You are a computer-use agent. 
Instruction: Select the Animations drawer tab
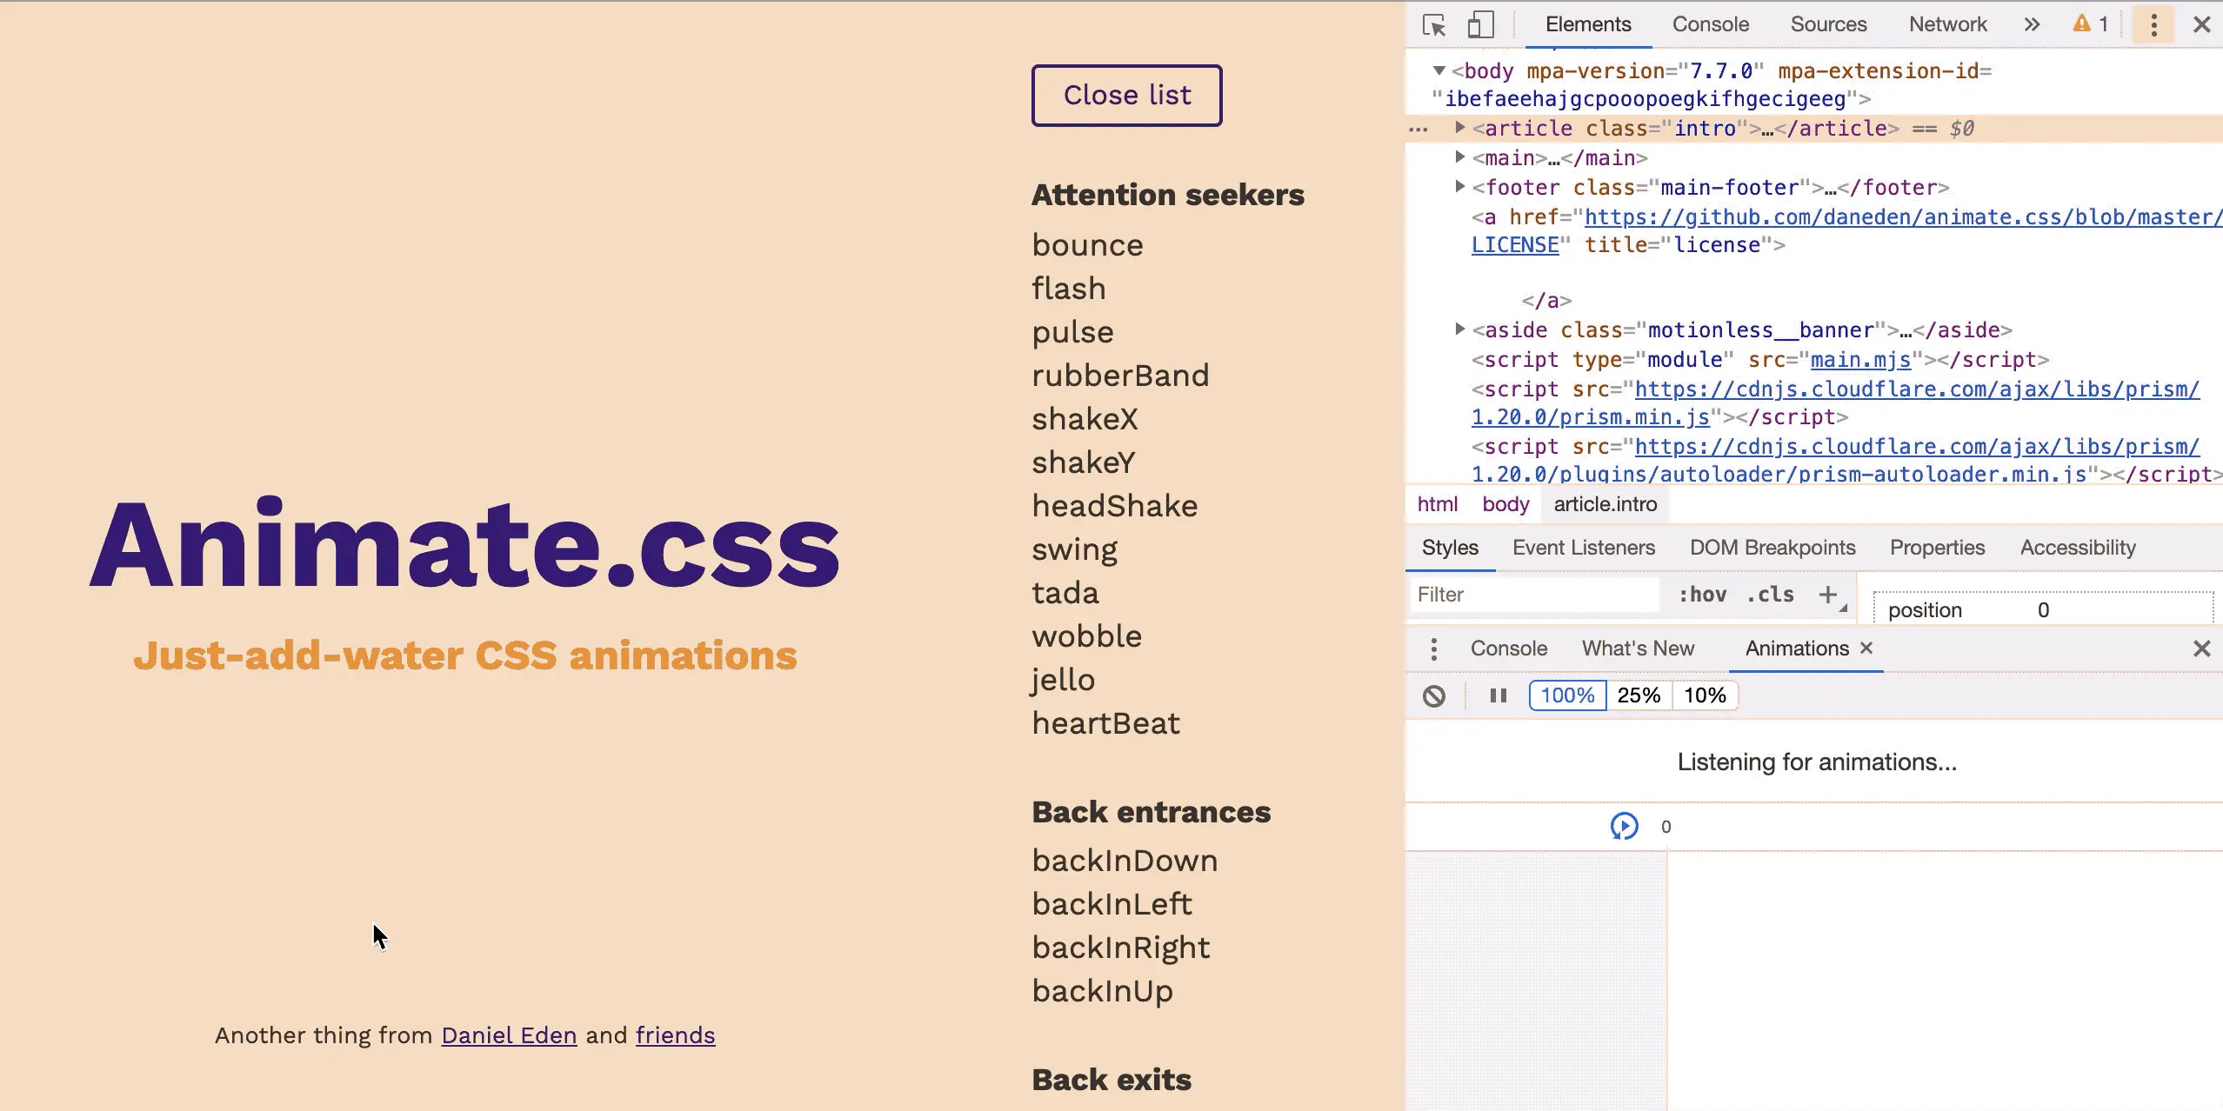pos(1797,649)
